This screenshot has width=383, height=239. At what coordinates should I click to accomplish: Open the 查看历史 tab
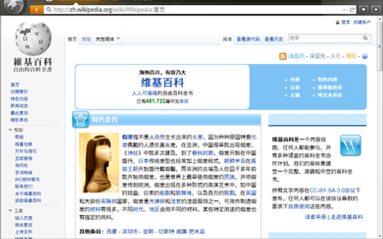tap(274, 39)
